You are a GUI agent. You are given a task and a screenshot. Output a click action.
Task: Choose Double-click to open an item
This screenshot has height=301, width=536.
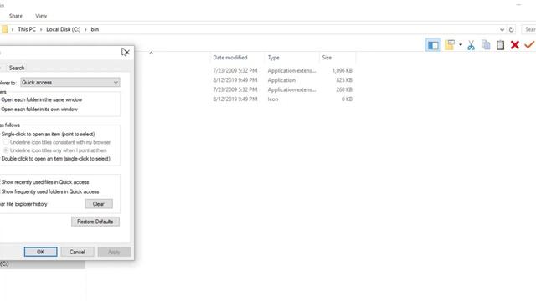click(x=55, y=159)
